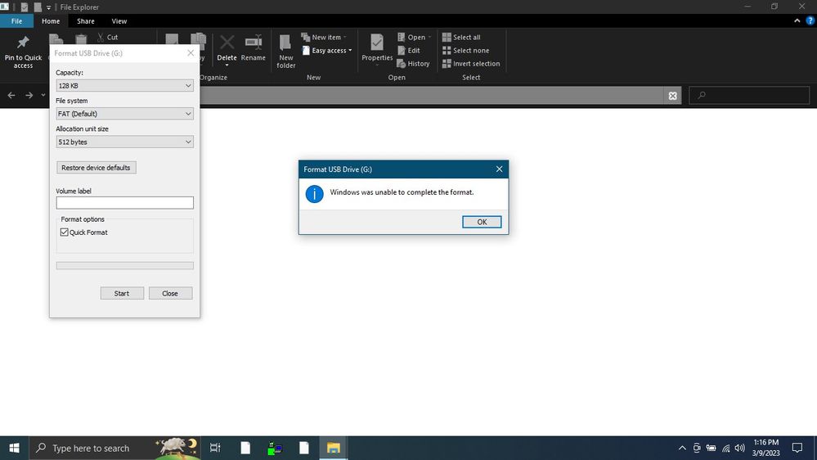Go forward with the right arrow
The width and height of the screenshot is (817, 460).
29,95
